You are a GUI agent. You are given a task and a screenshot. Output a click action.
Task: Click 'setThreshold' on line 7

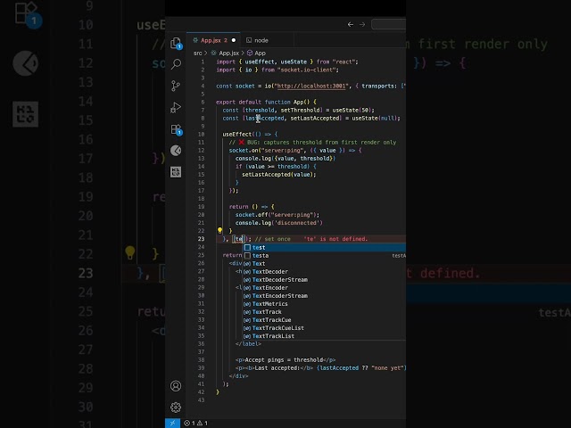(x=301, y=111)
